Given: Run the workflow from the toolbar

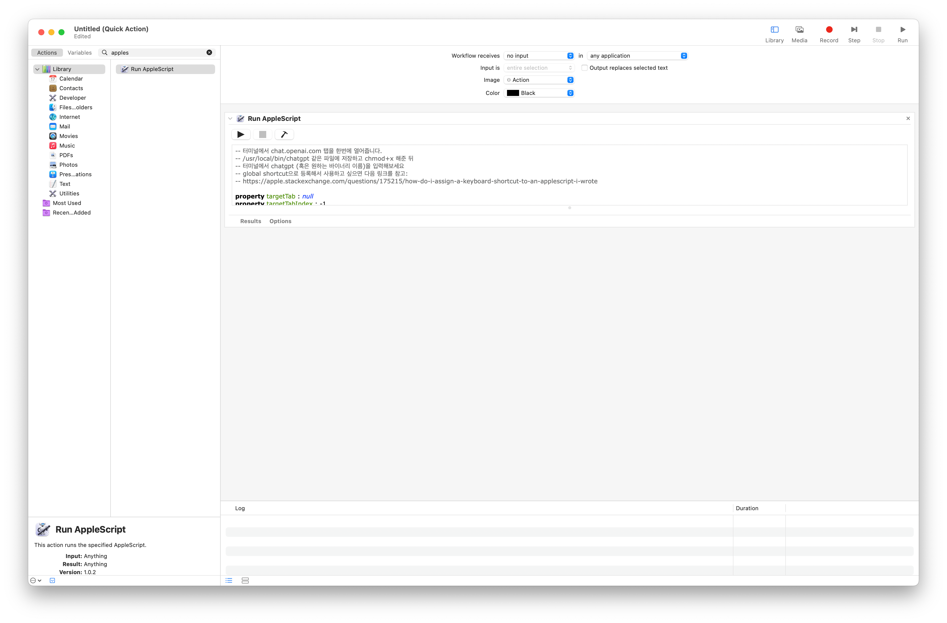Looking at the screenshot, I should tap(902, 29).
